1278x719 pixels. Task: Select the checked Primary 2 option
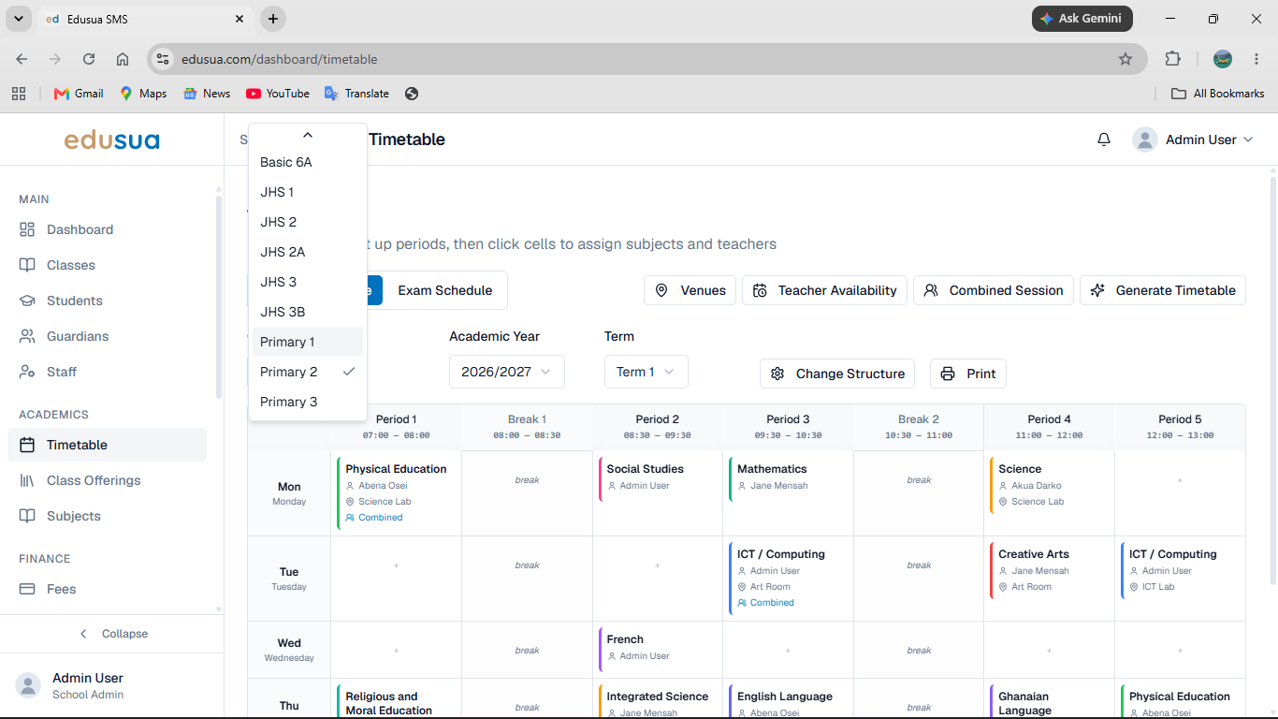tap(308, 372)
